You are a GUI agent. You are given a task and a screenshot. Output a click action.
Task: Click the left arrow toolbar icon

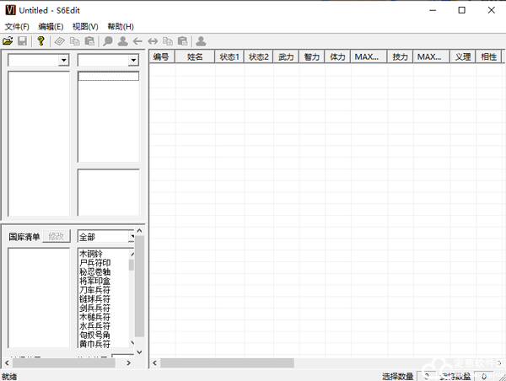point(137,40)
